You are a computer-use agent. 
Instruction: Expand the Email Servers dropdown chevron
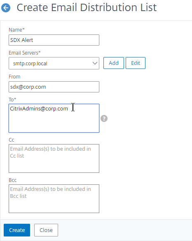95,63
